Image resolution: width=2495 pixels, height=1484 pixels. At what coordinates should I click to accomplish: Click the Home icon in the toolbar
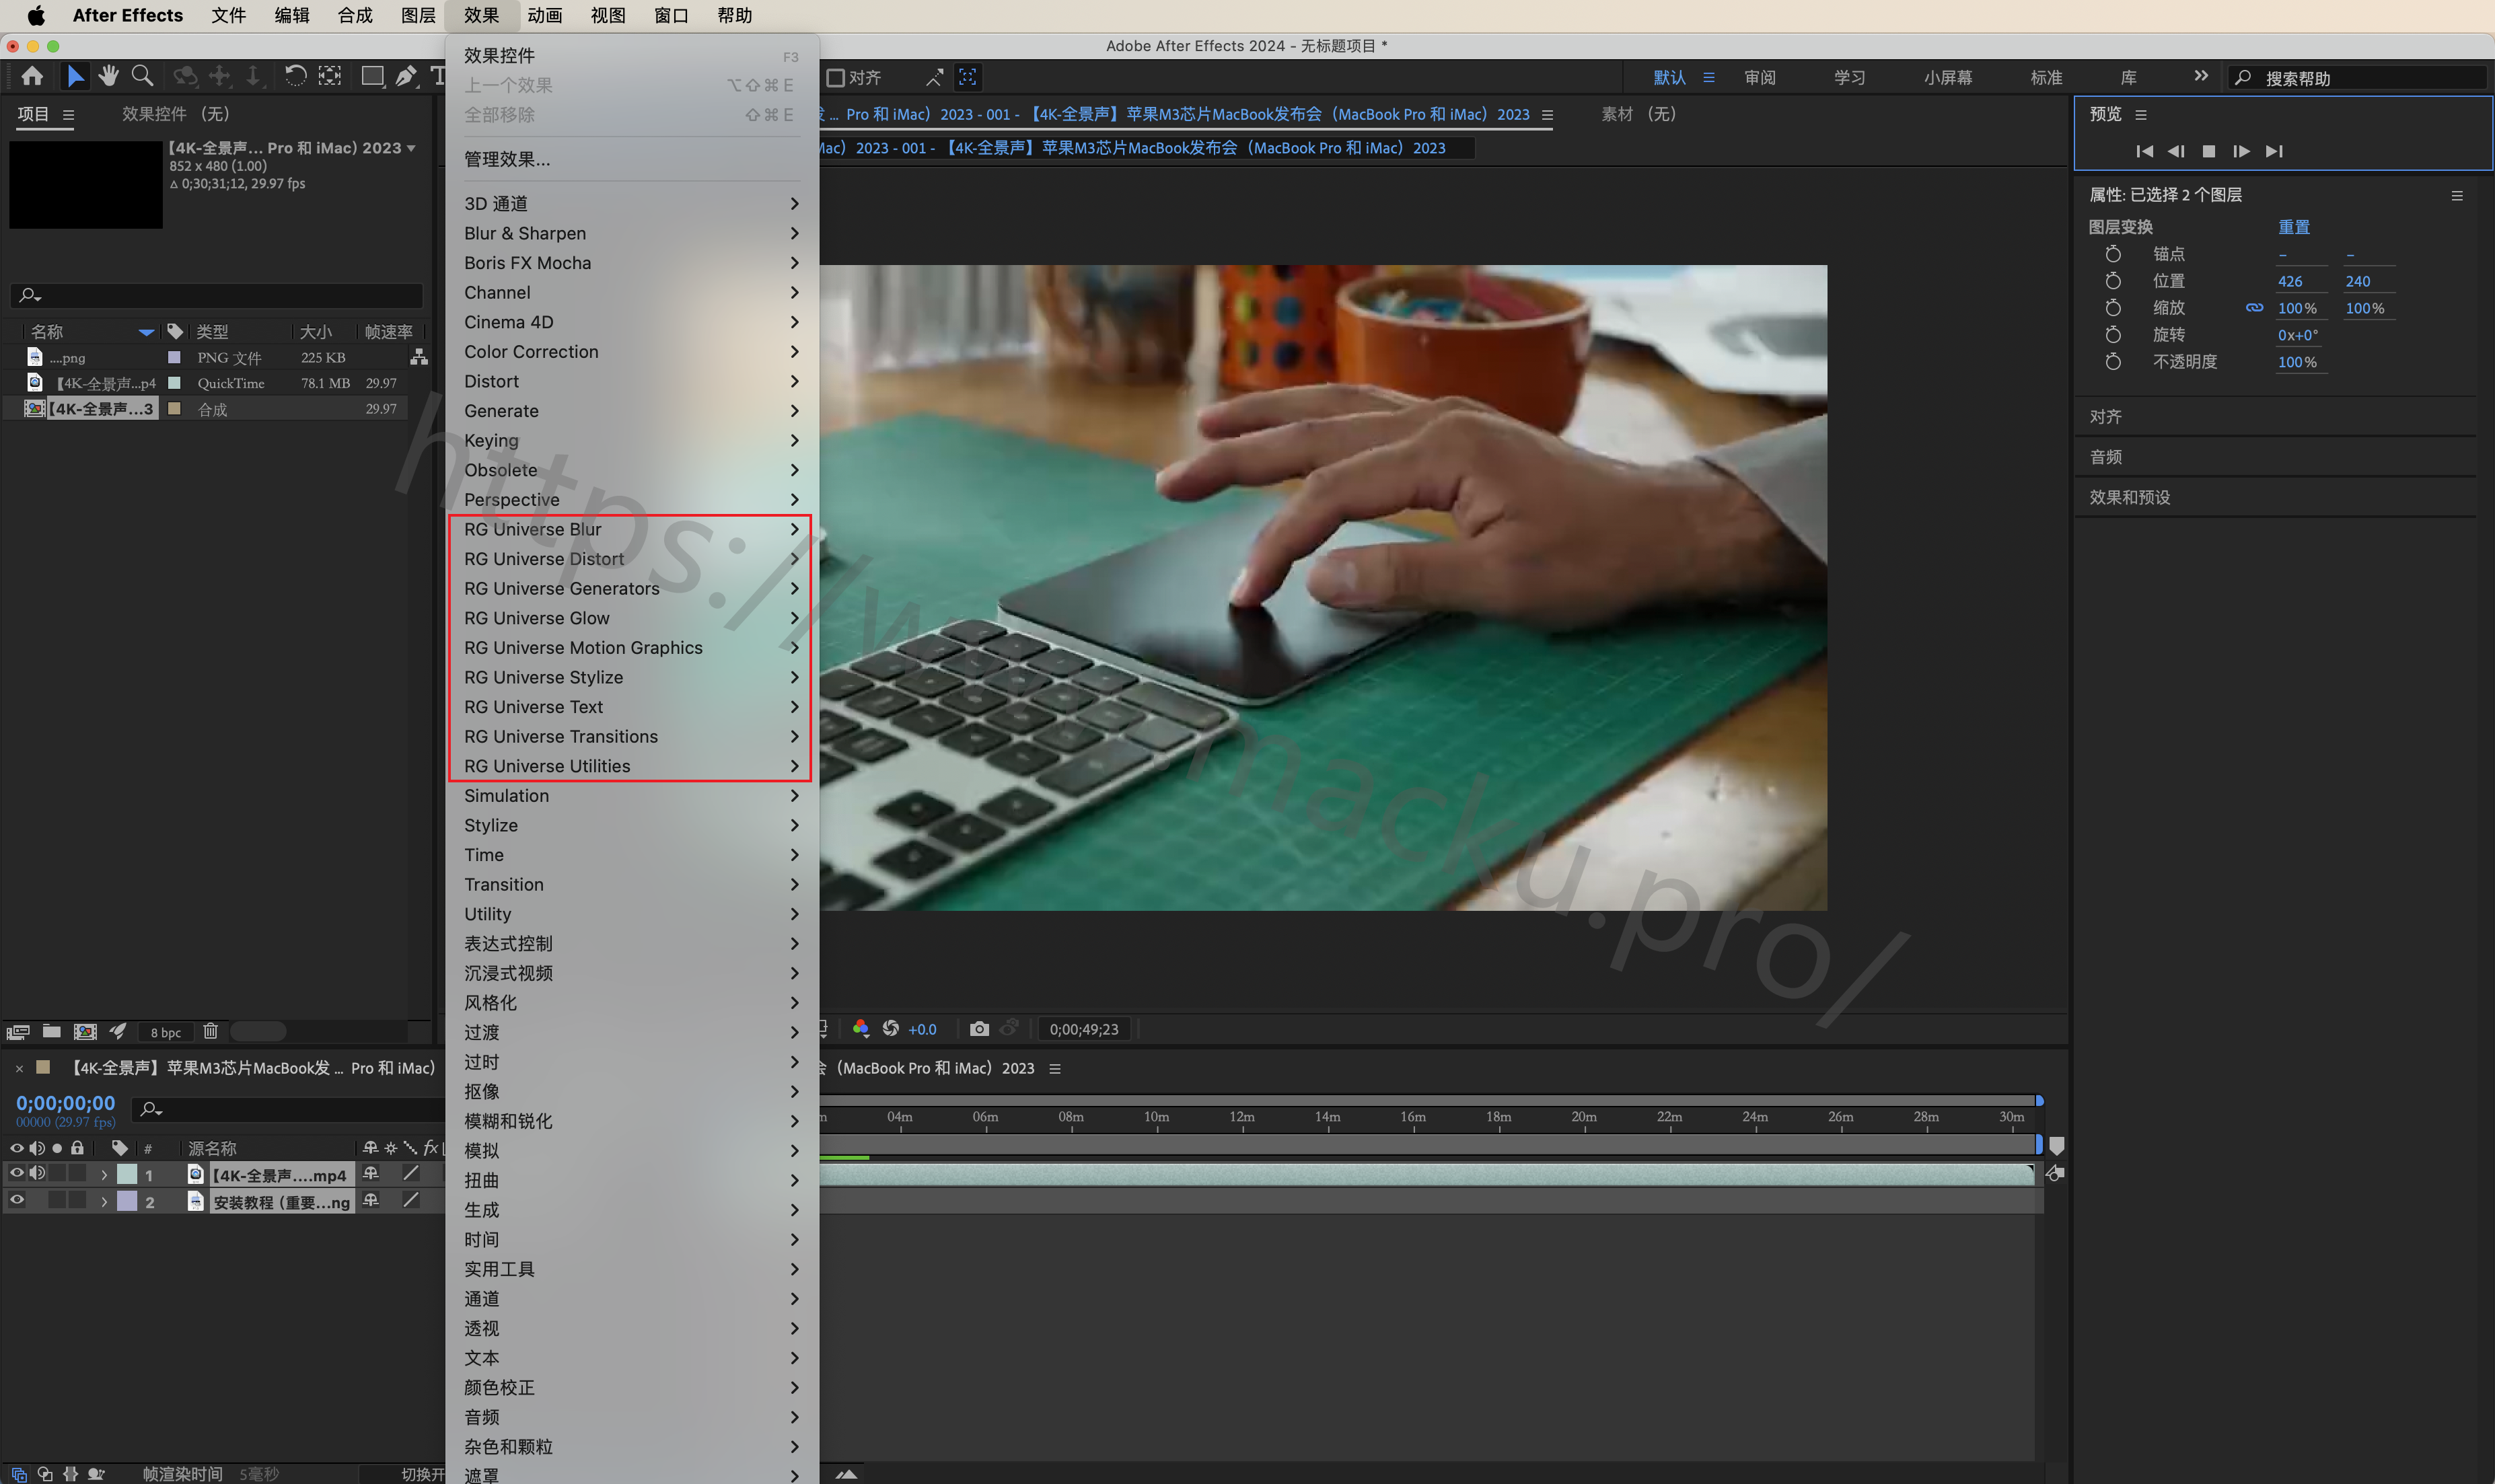pyautogui.click(x=32, y=76)
